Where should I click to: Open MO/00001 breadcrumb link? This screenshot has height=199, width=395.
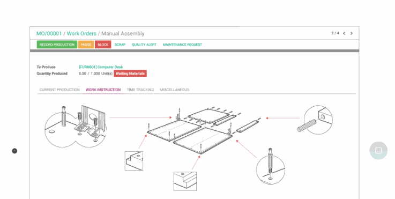[x=49, y=34]
